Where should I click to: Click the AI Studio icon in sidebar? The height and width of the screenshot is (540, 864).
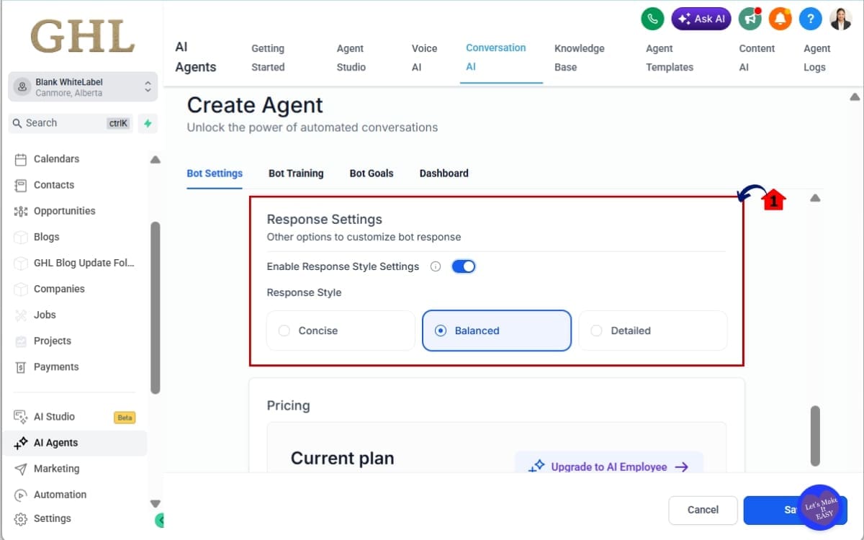[x=20, y=416]
